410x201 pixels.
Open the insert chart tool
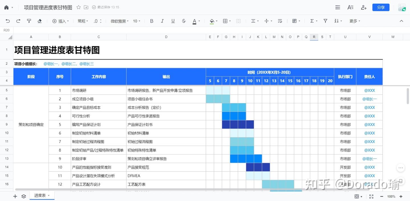[294, 21]
